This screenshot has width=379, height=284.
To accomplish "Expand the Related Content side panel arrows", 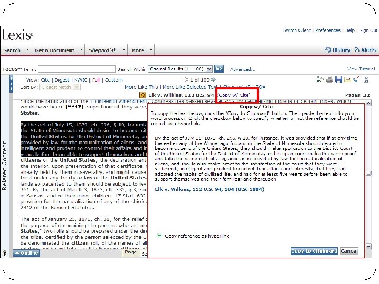I will coord(11,84).
